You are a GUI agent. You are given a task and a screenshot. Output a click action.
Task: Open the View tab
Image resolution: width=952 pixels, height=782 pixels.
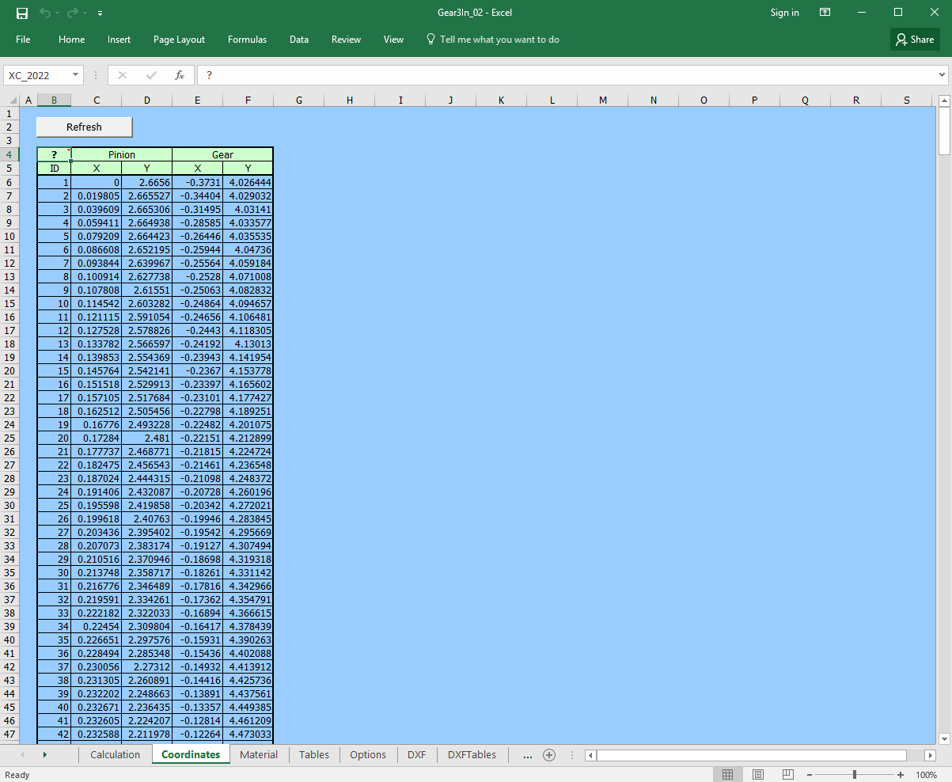[x=393, y=40]
